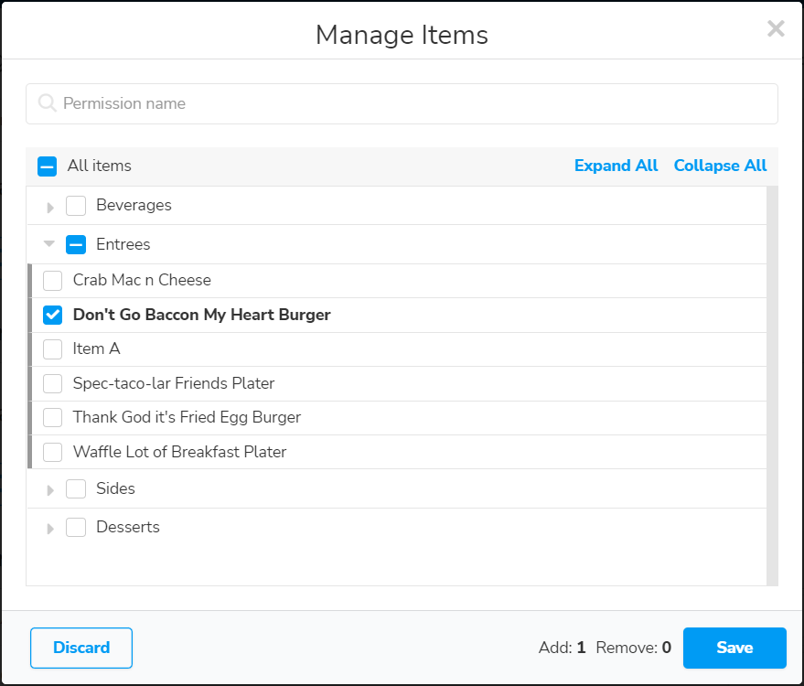Check Thank God it's Fried Egg Burger
The width and height of the screenshot is (804, 686).
point(53,418)
